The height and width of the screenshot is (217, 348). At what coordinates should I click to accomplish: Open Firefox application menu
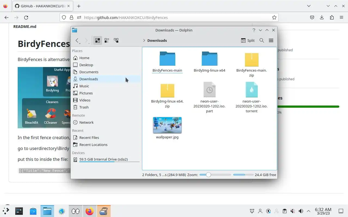[341, 17]
